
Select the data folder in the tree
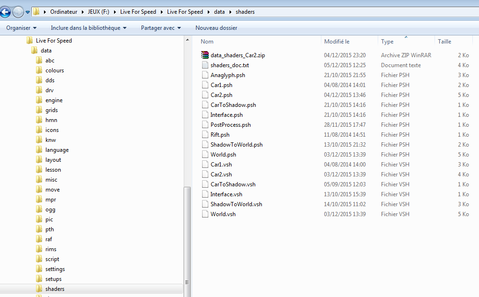[x=46, y=51]
